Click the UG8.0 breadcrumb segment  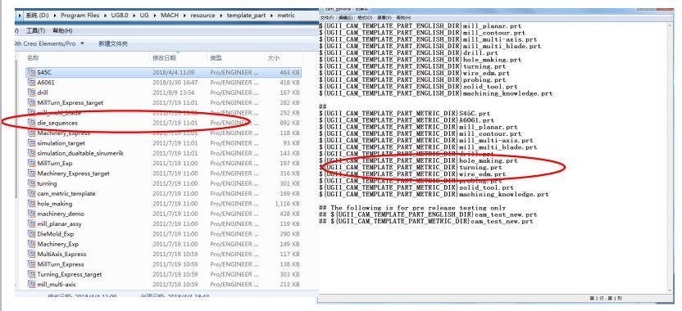pos(120,16)
